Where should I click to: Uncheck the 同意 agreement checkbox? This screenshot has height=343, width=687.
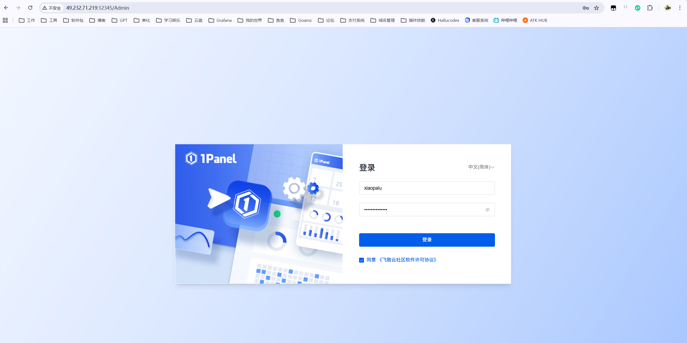point(362,260)
